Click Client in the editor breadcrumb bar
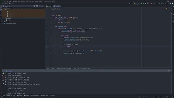The height and width of the screenshot is (98, 174). click(x=48, y=69)
